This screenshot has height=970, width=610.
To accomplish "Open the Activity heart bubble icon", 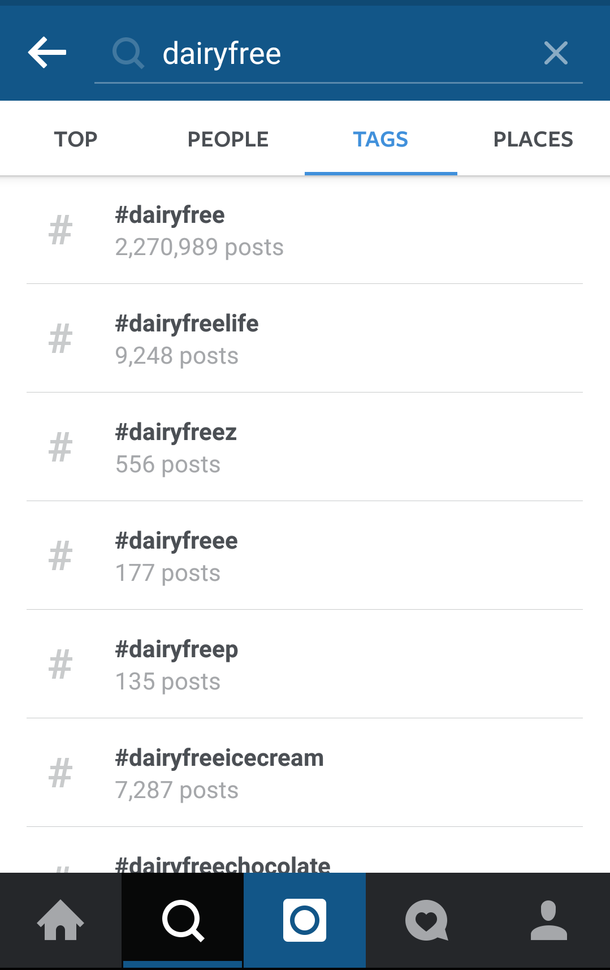I will tap(427, 920).
